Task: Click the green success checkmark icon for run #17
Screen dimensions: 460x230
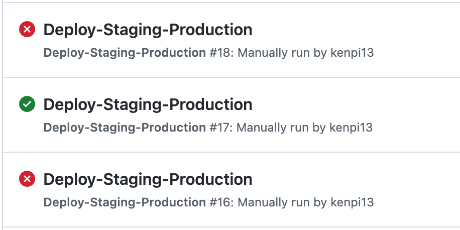Action: coord(27,104)
